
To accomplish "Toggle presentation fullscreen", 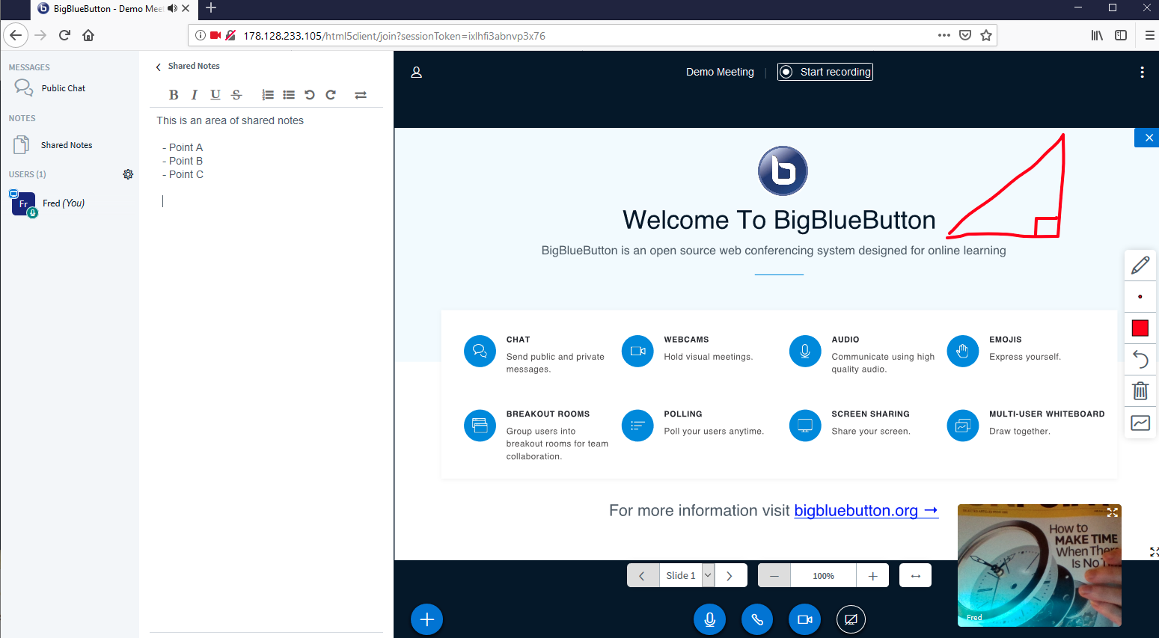I will tap(1154, 552).
